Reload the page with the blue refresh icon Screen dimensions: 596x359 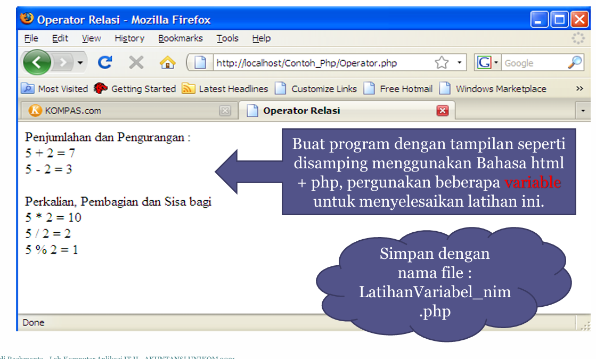(x=105, y=62)
